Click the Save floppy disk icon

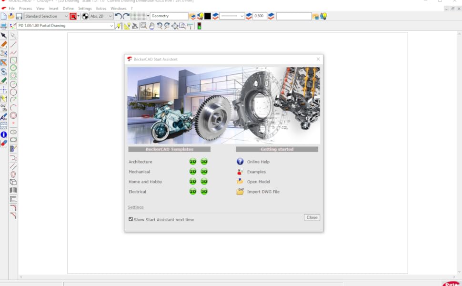tap(19, 16)
